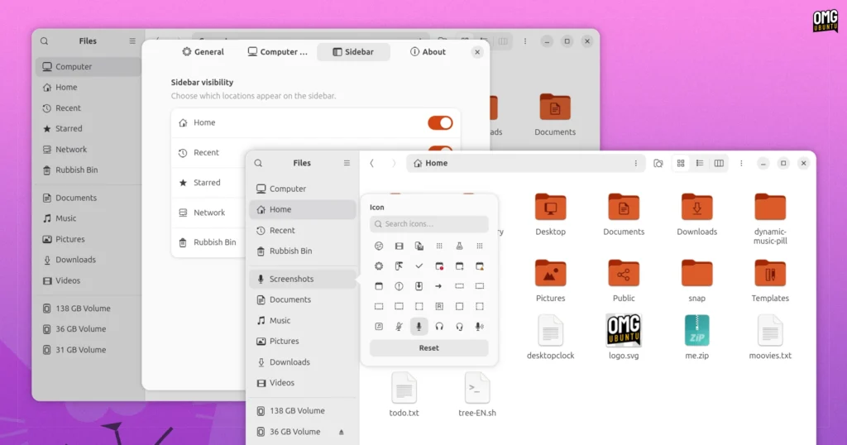Select the todo.txt file
Image resolution: width=847 pixels, height=445 pixels.
pyautogui.click(x=404, y=395)
